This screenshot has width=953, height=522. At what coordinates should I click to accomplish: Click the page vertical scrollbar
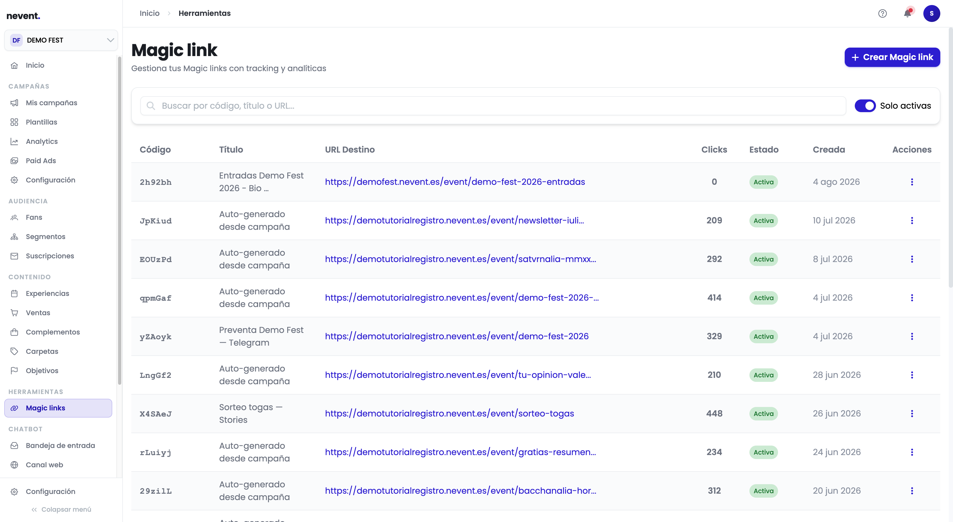(950, 158)
